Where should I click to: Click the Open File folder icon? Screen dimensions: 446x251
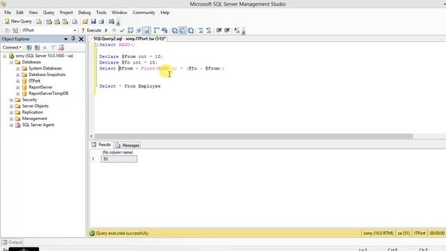click(x=85, y=22)
